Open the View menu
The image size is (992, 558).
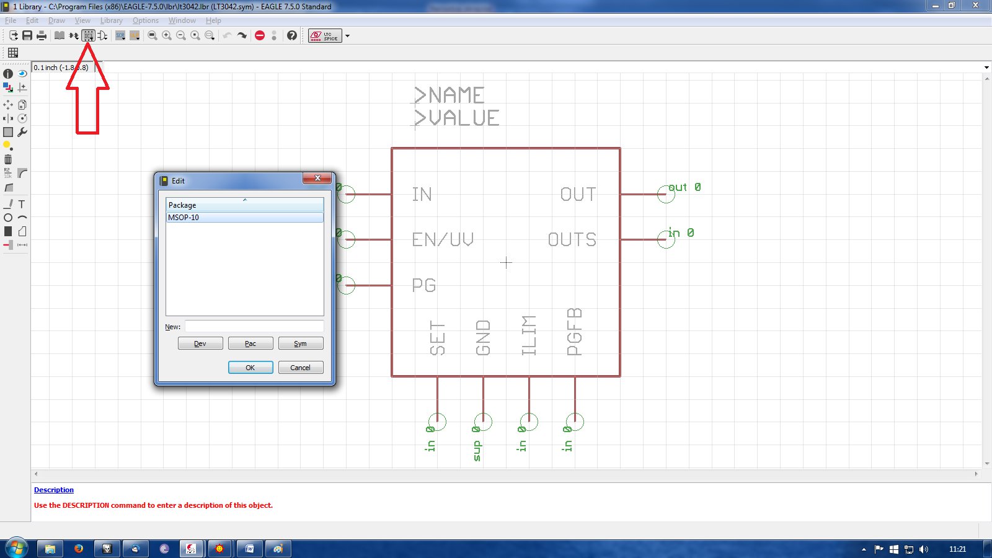[82, 20]
